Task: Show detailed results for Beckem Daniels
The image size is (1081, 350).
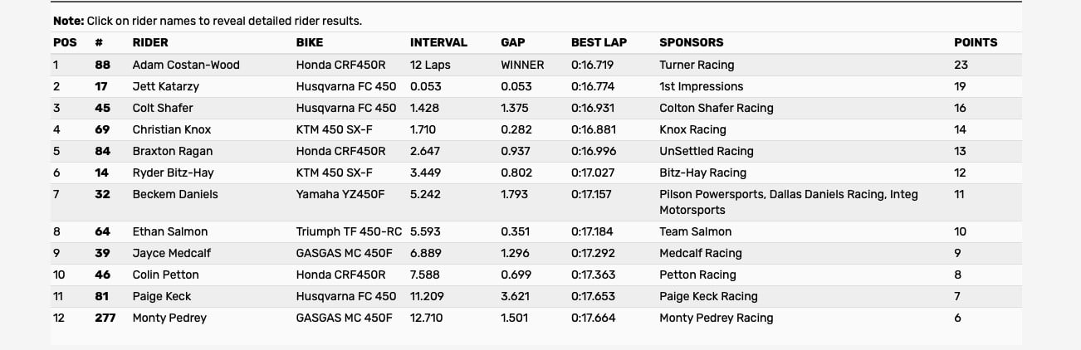Action: [175, 194]
